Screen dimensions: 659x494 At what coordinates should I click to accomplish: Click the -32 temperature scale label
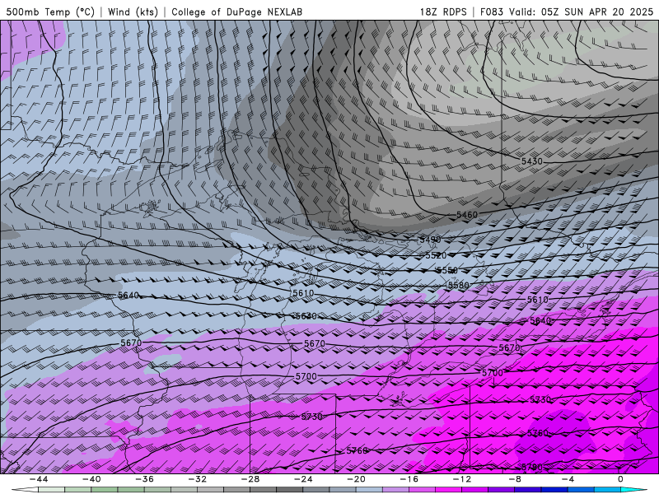click(x=197, y=479)
